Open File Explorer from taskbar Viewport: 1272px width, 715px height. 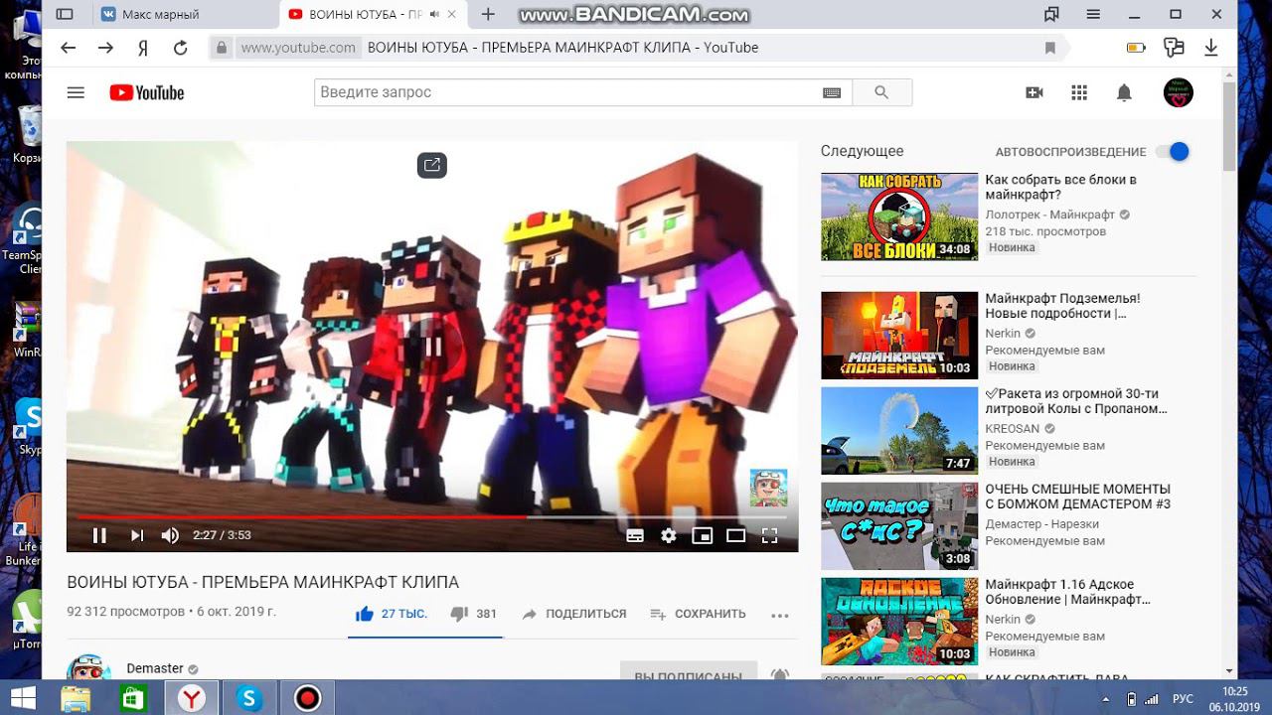click(x=76, y=698)
